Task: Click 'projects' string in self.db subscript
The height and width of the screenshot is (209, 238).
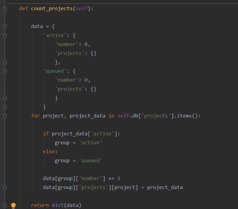Action: (x=156, y=116)
